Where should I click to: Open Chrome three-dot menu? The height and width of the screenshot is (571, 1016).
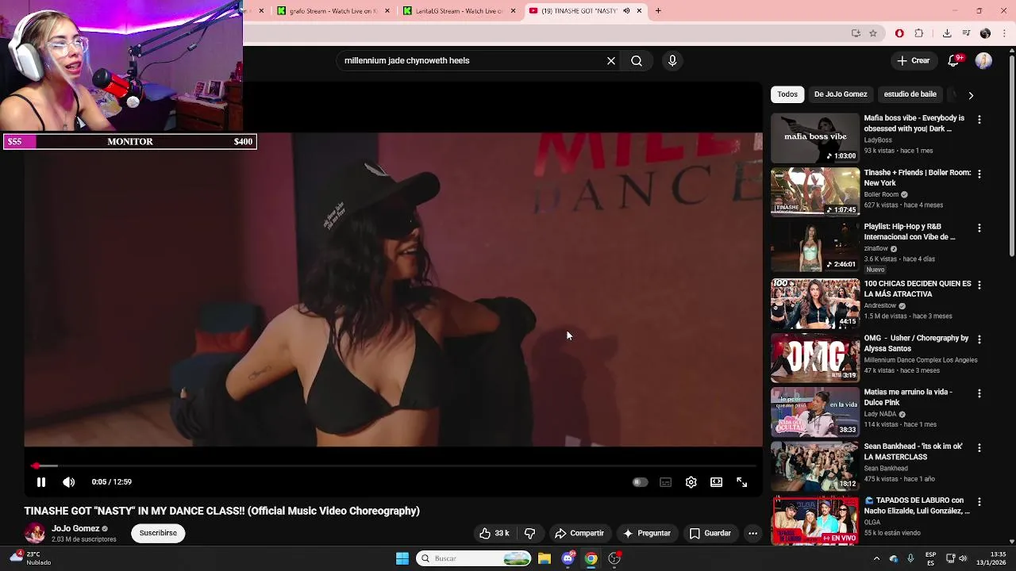(1005, 33)
